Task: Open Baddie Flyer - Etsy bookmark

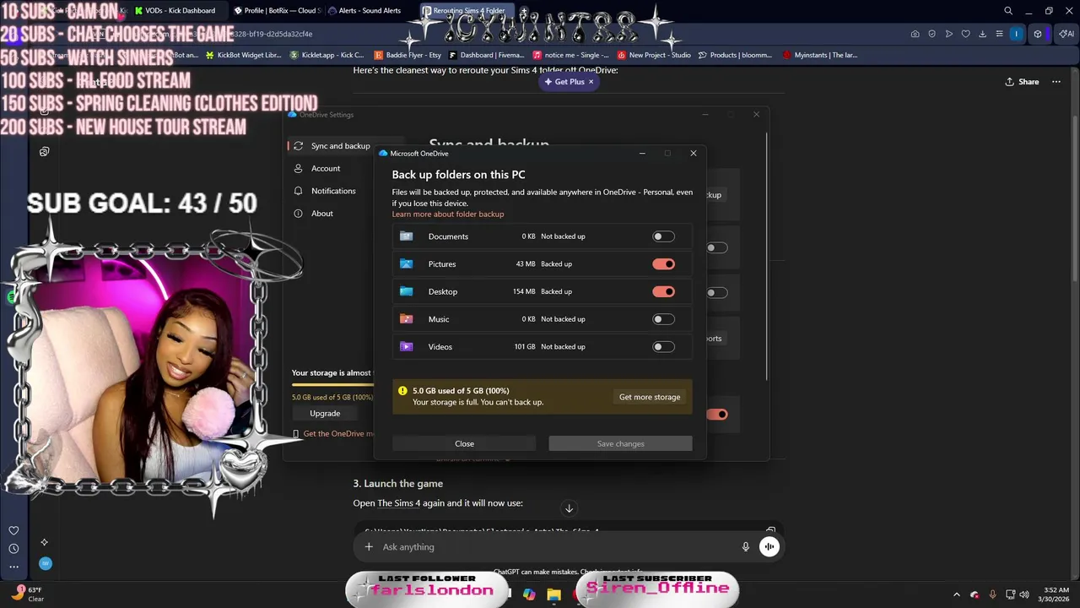Action: (x=408, y=55)
